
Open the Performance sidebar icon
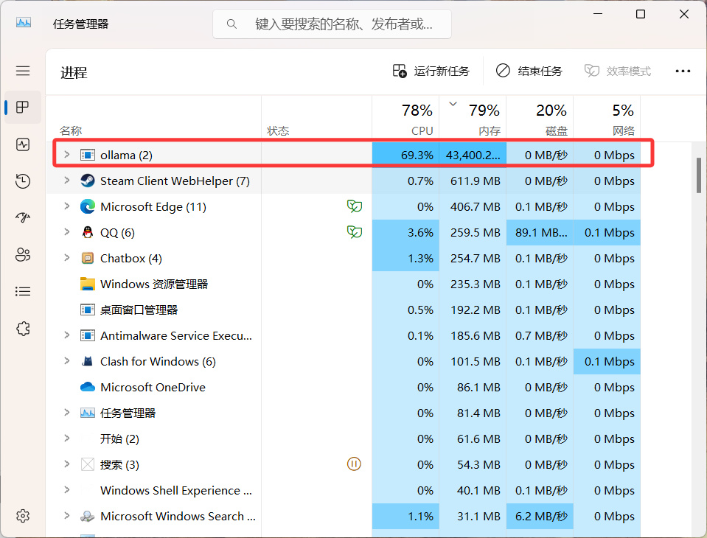pos(23,144)
